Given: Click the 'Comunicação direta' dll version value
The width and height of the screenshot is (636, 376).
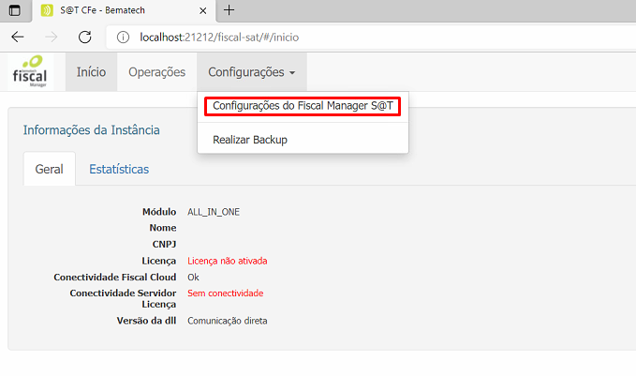Looking at the screenshot, I should [x=227, y=321].
